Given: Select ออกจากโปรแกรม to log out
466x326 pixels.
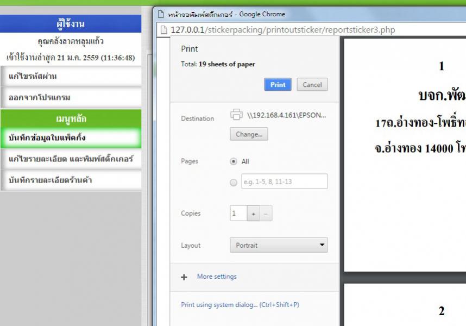Looking at the screenshot, I should 71,97.
